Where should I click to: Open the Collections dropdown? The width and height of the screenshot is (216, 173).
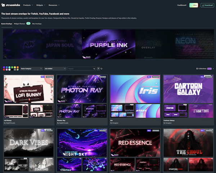[x=205, y=69]
